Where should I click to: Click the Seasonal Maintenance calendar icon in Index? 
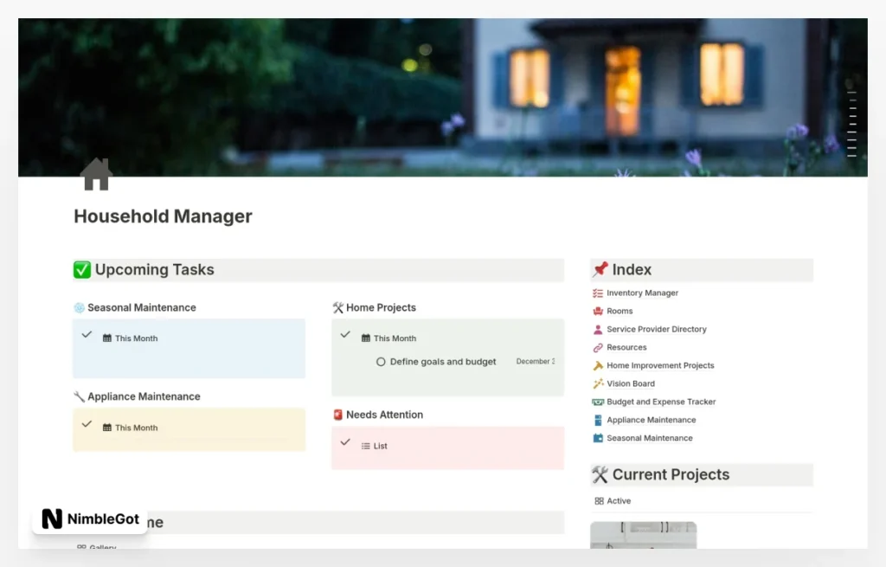[598, 438]
